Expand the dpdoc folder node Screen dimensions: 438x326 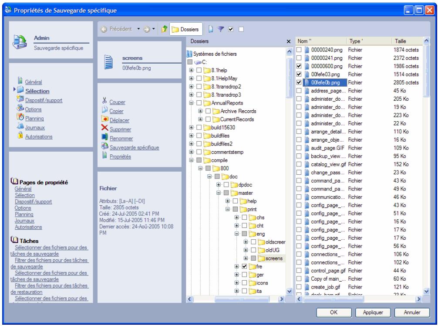[x=219, y=185]
